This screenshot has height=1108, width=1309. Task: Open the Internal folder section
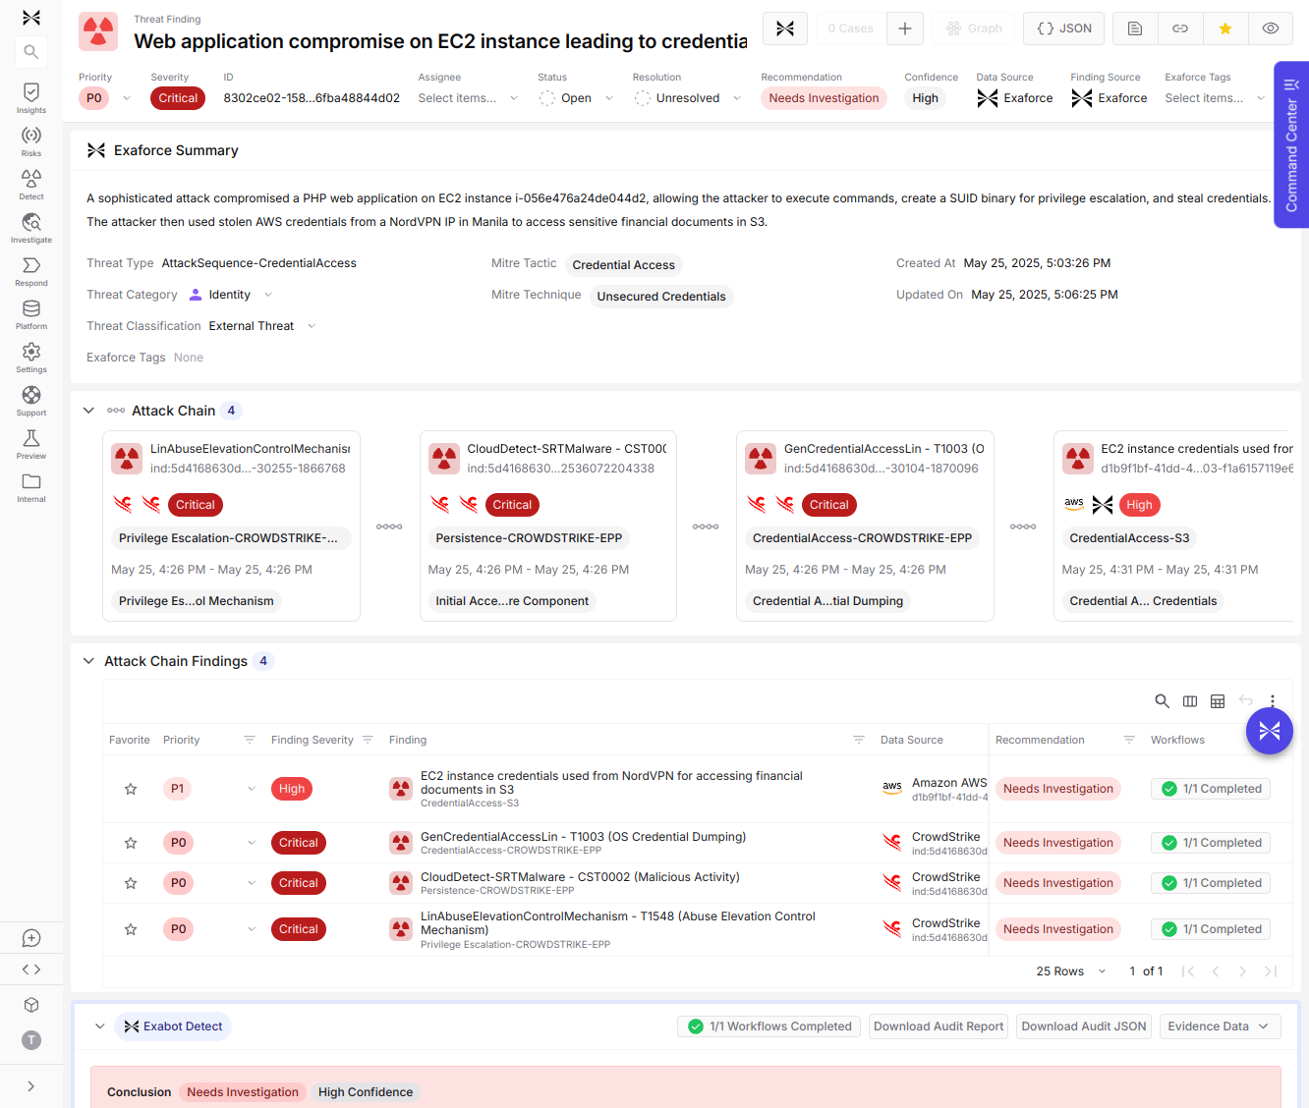coord(31,486)
